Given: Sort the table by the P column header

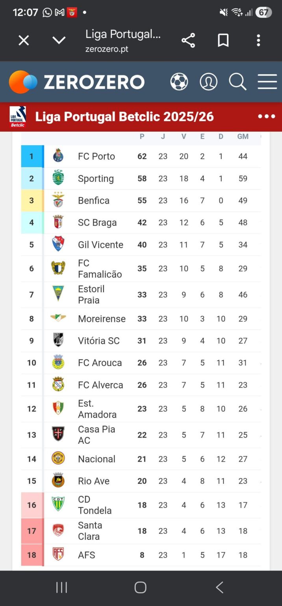Looking at the screenshot, I should pos(142,137).
